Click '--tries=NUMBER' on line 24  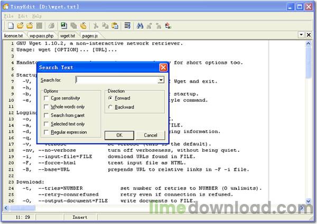(60, 188)
